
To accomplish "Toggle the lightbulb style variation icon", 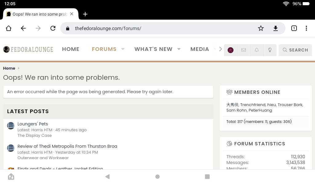I will coord(270,50).
